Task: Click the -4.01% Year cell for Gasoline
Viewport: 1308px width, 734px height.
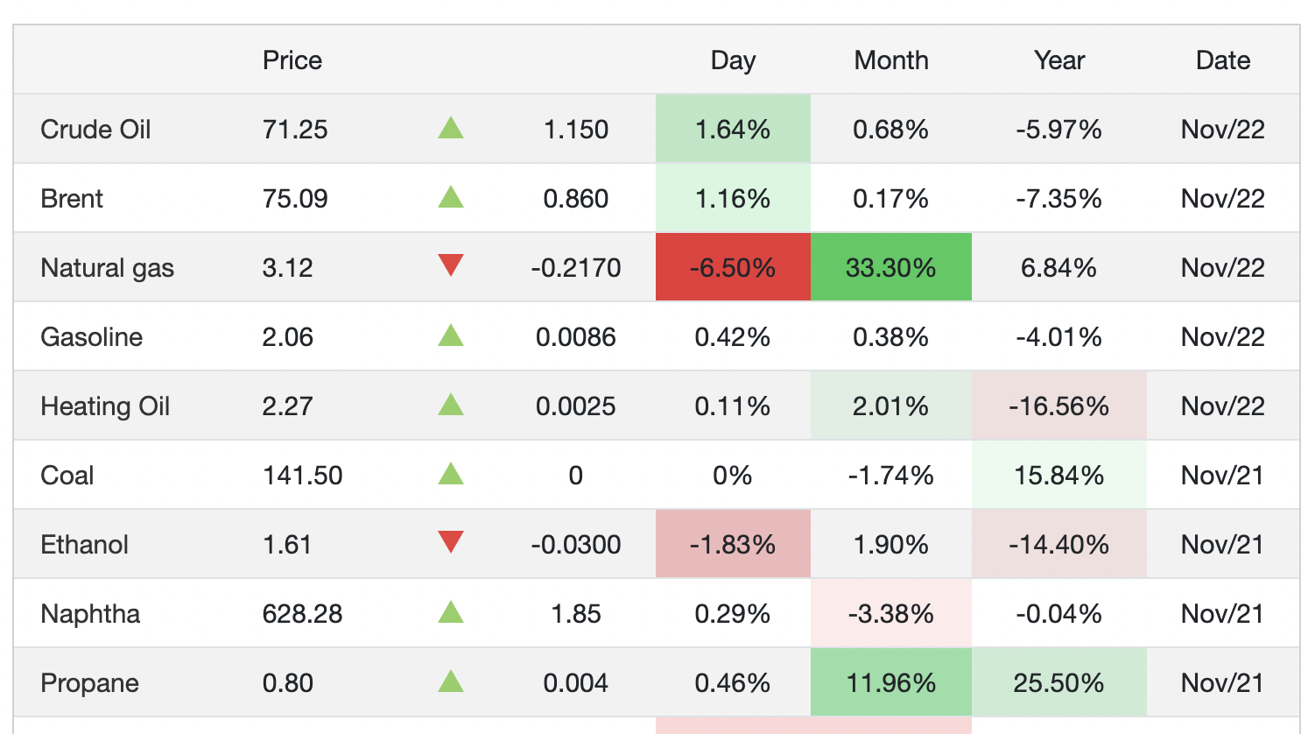Action: click(1059, 336)
